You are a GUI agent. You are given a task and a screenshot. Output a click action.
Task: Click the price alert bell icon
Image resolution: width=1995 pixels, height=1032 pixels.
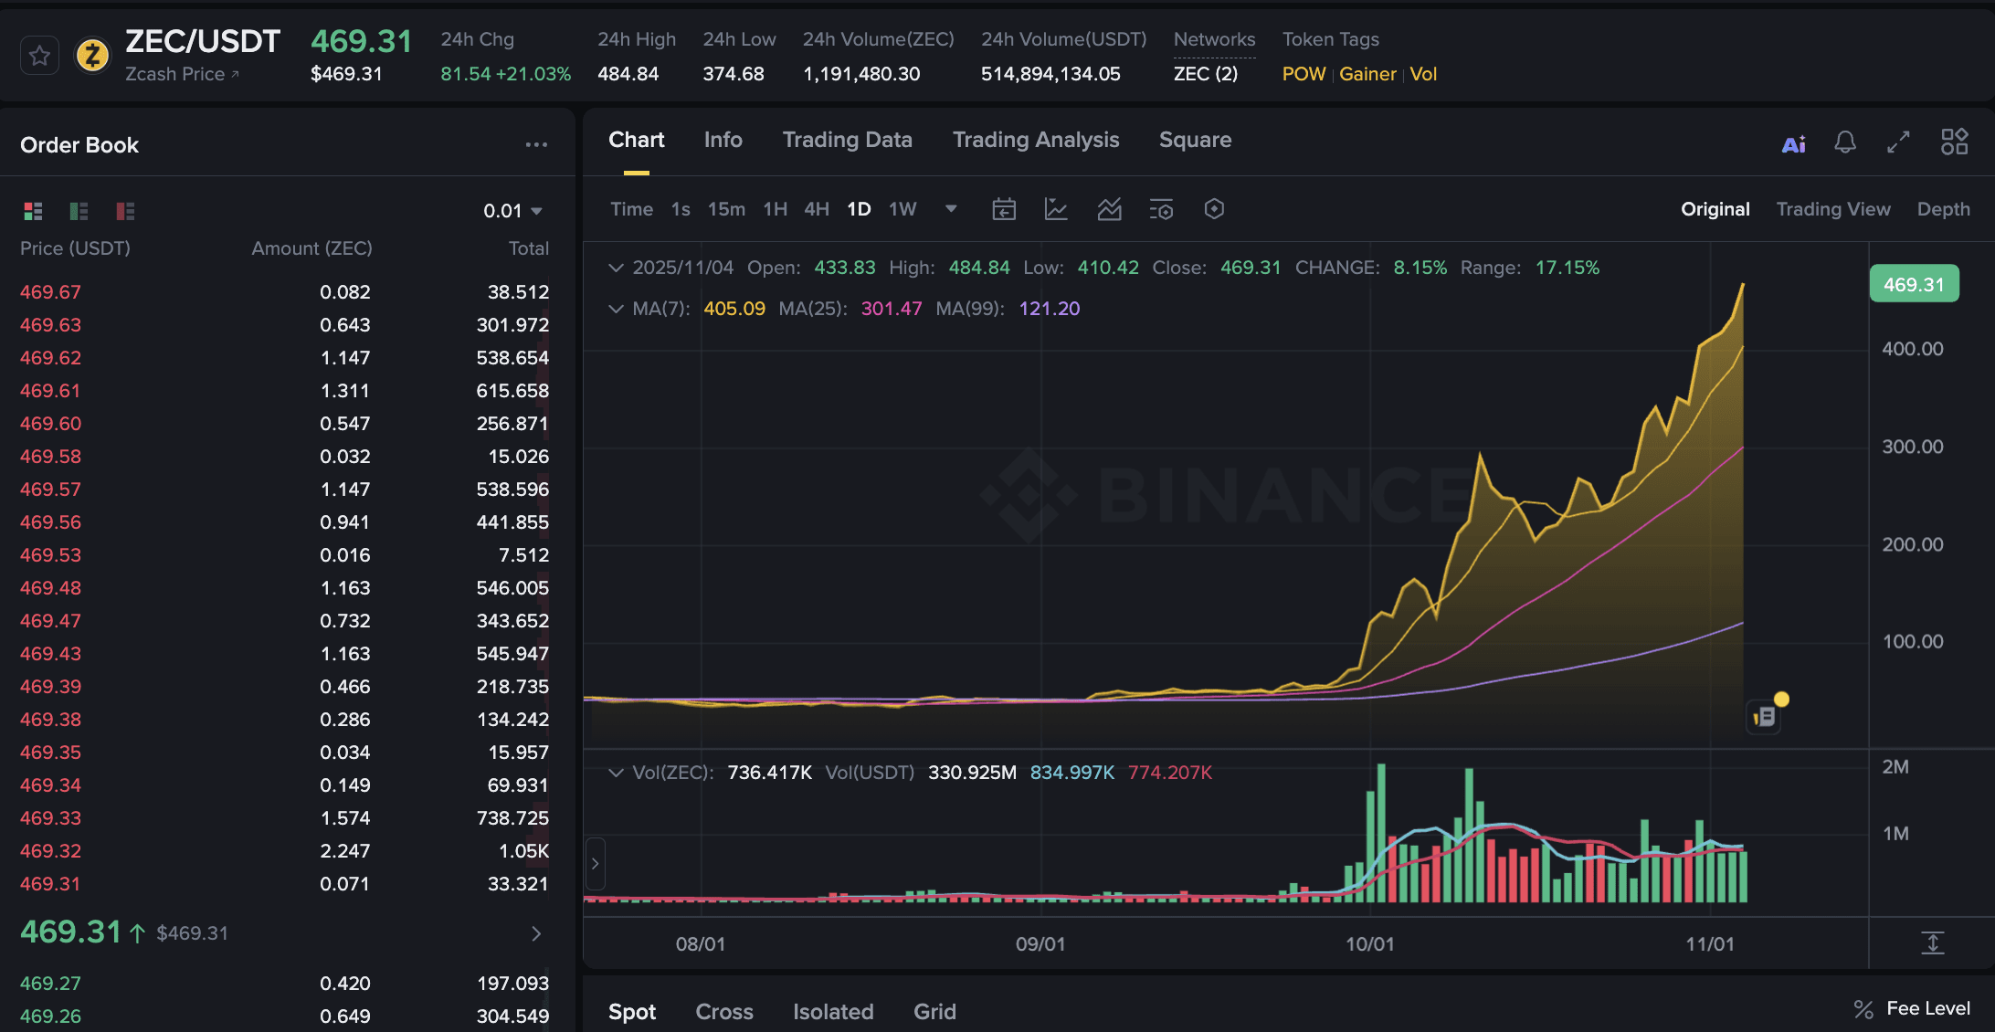pos(1845,142)
